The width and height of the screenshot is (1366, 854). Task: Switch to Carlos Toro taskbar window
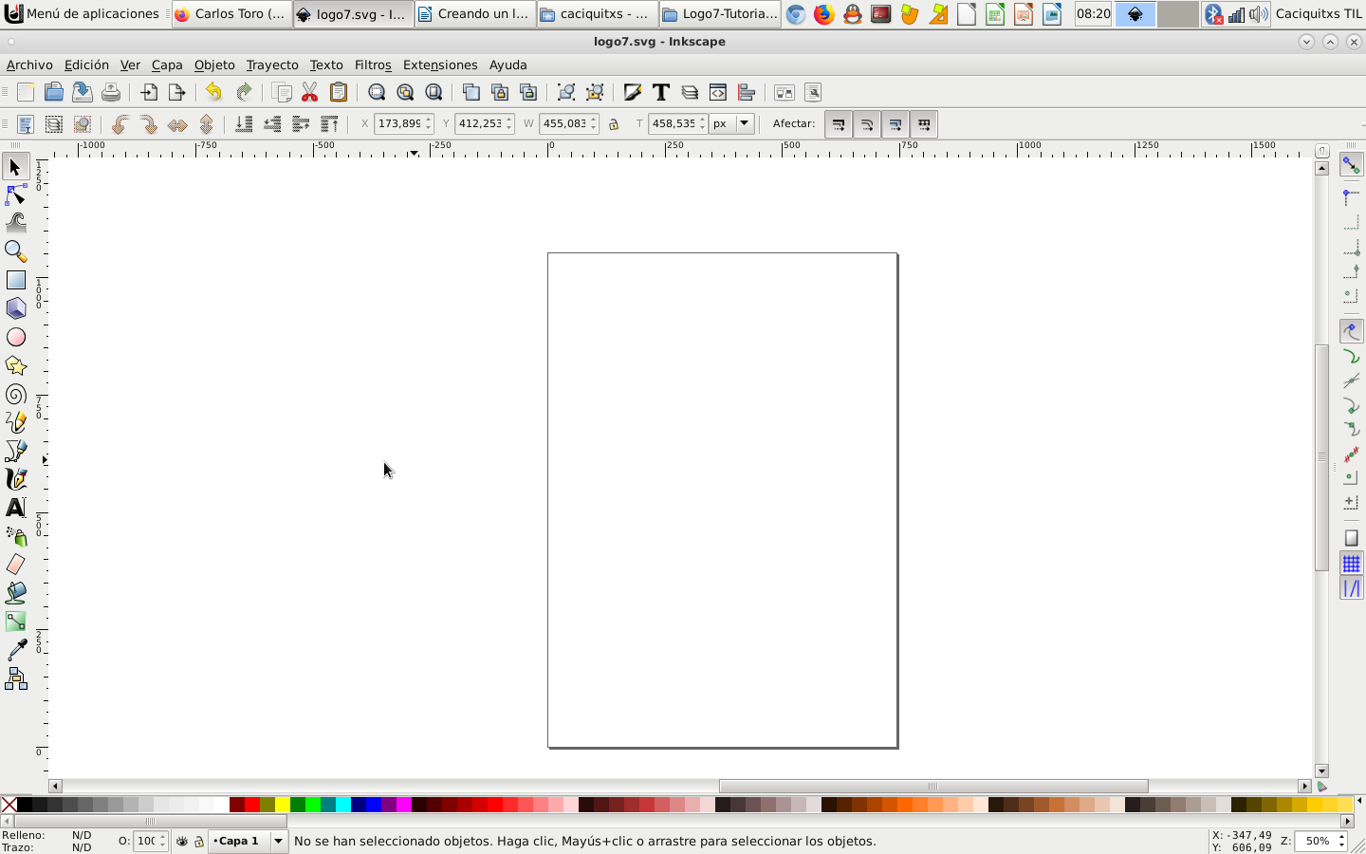[x=231, y=13]
